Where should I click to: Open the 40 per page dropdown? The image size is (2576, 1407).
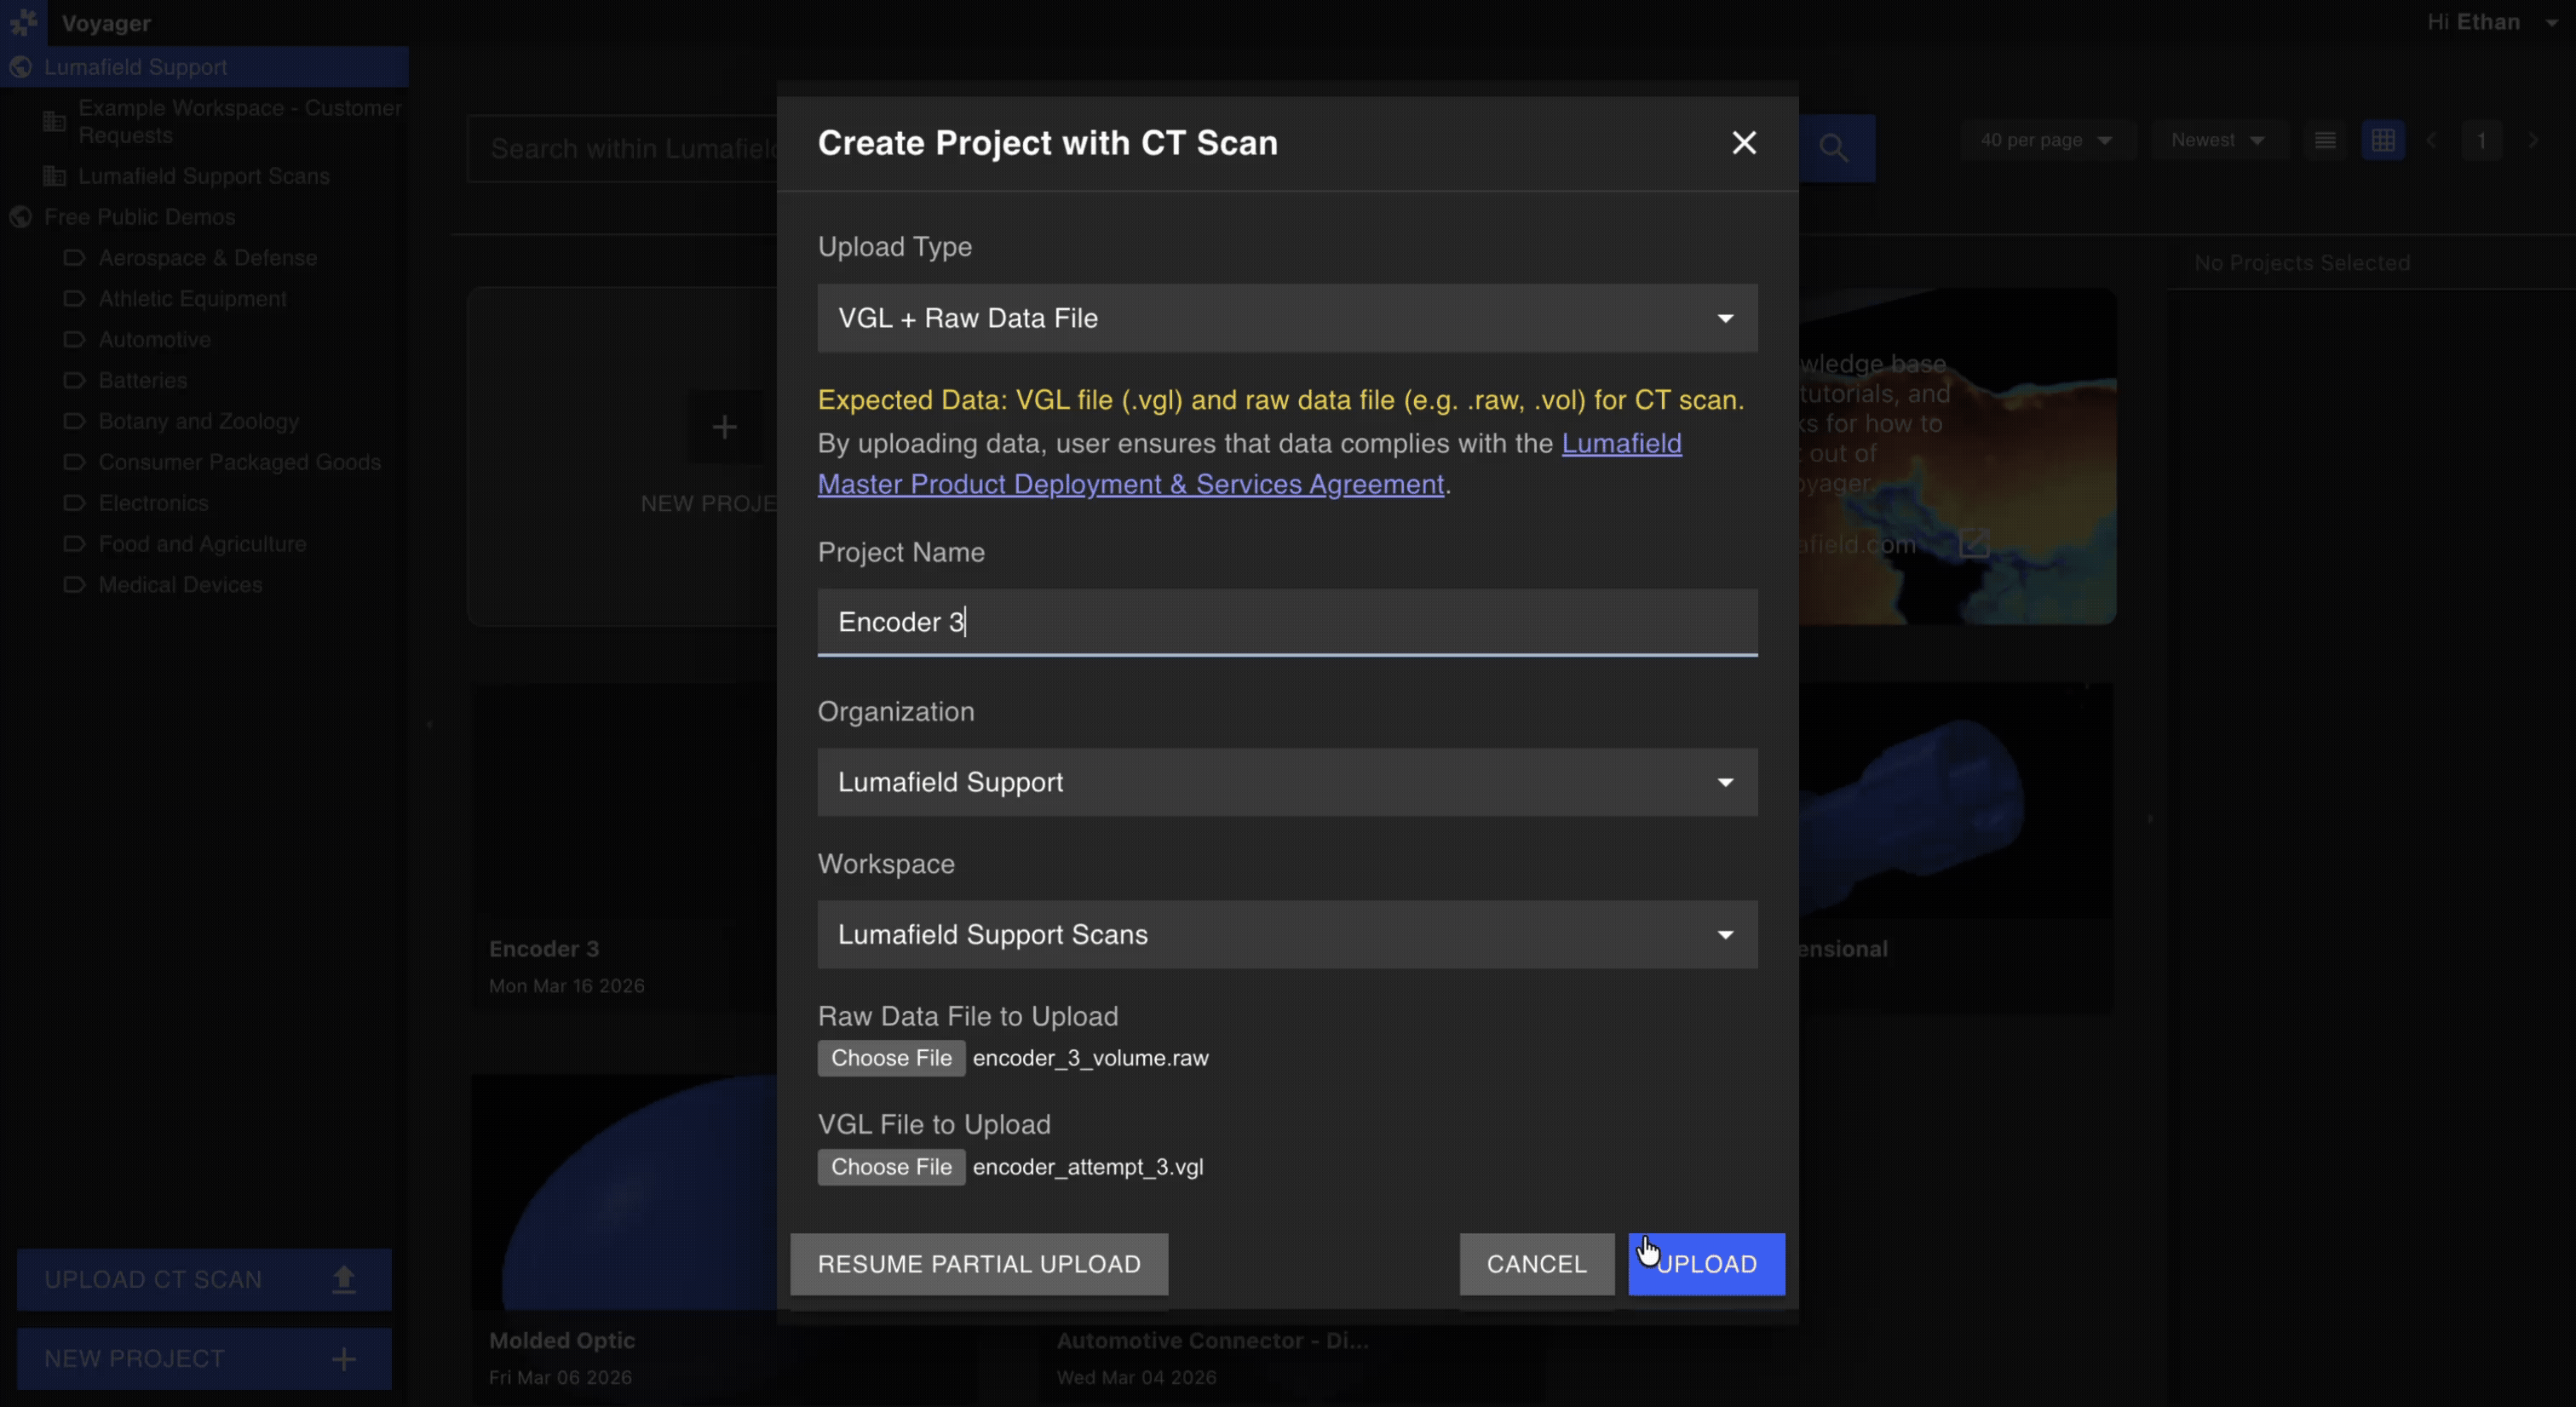point(2046,140)
